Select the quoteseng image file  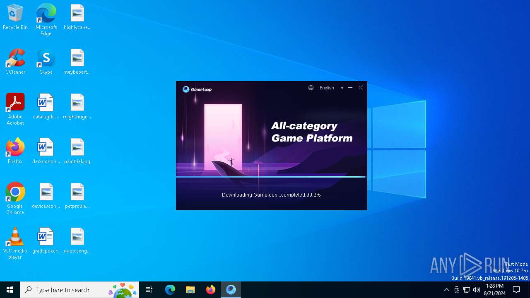[x=77, y=241]
